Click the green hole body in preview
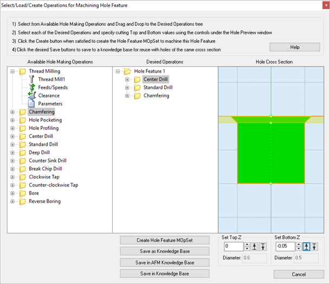This screenshot has height=284, width=330. 271,153
